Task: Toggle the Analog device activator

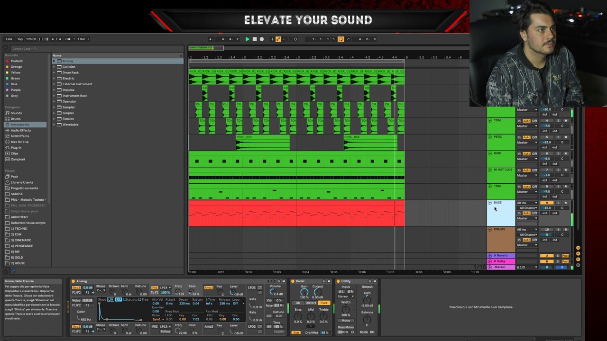Action: coord(73,281)
